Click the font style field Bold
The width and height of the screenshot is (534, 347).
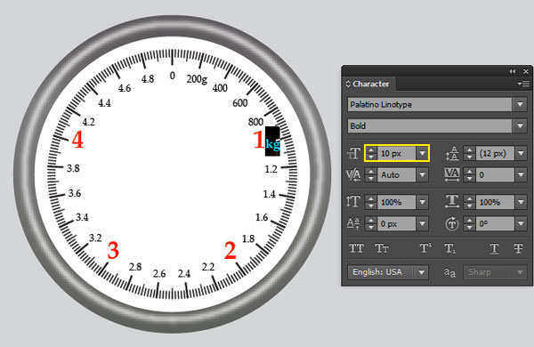pyautogui.click(x=430, y=125)
